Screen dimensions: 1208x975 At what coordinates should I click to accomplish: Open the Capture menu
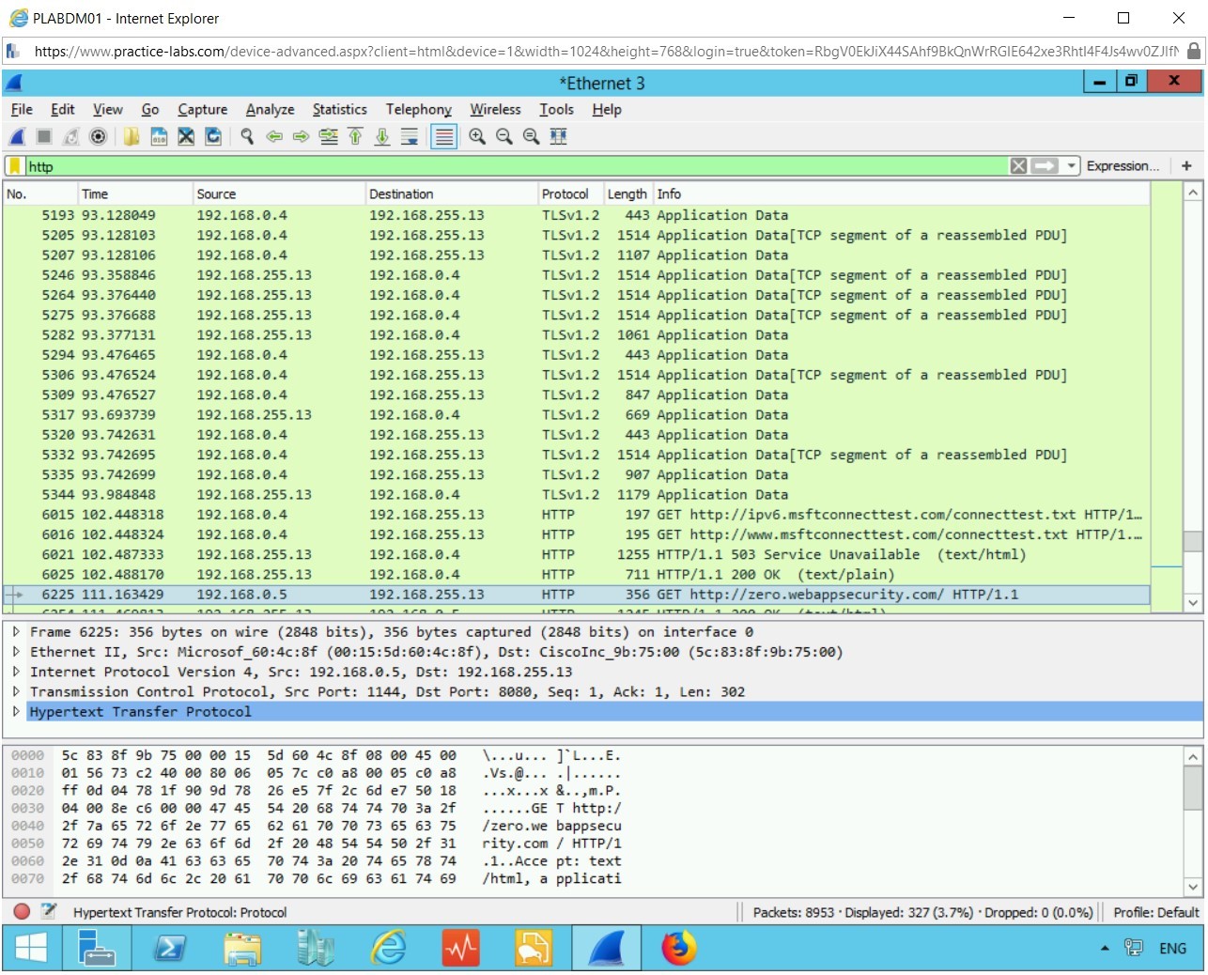[x=203, y=110]
